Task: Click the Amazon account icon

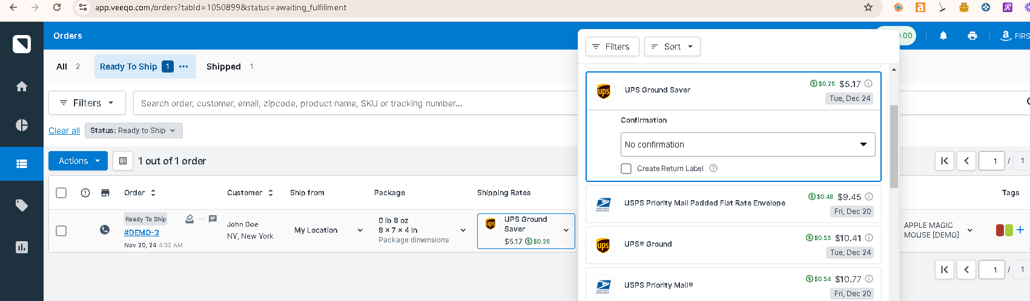Action: coord(1005,36)
